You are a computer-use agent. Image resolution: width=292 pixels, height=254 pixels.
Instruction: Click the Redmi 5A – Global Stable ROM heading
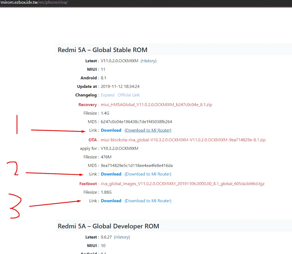[x=102, y=50]
